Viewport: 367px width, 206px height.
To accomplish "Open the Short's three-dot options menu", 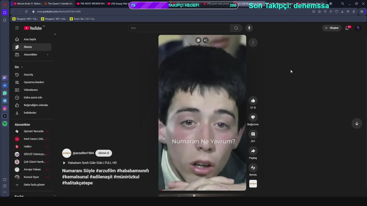I will point(253,43).
